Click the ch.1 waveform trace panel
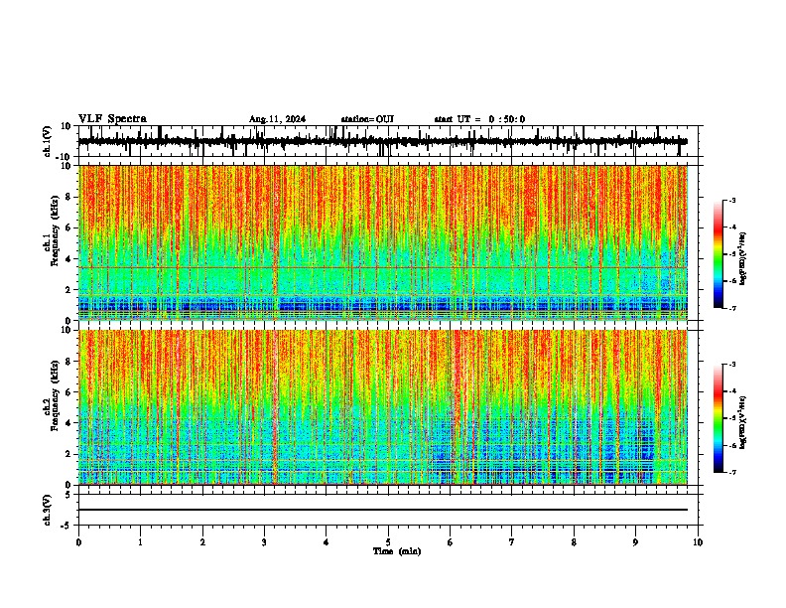 [x=390, y=141]
